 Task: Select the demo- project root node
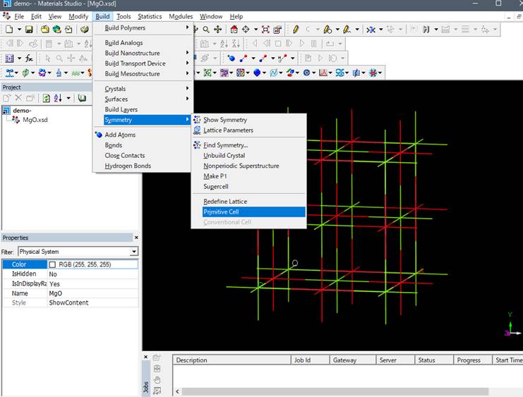(22, 110)
